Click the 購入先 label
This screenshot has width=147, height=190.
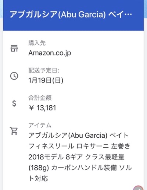(37, 43)
